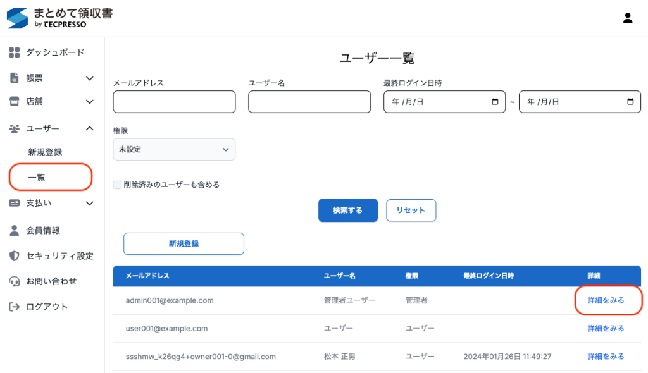Open the 権限 dropdown showing 未設定
The height and width of the screenshot is (373, 648).
[x=174, y=150]
